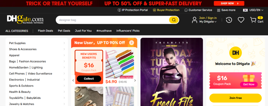Screen dimensions: 268x106
Task: Click the DHgate.com logo
Action: [25, 19]
